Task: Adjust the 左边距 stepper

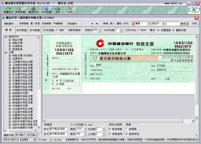Action: pos(104,129)
